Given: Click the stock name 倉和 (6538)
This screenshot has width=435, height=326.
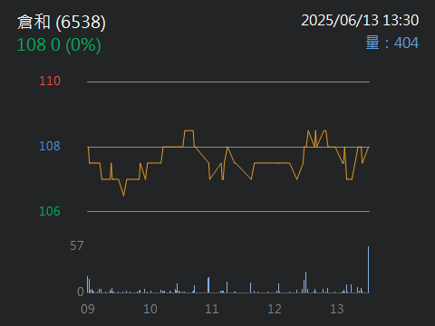Looking at the screenshot, I should [x=62, y=23].
